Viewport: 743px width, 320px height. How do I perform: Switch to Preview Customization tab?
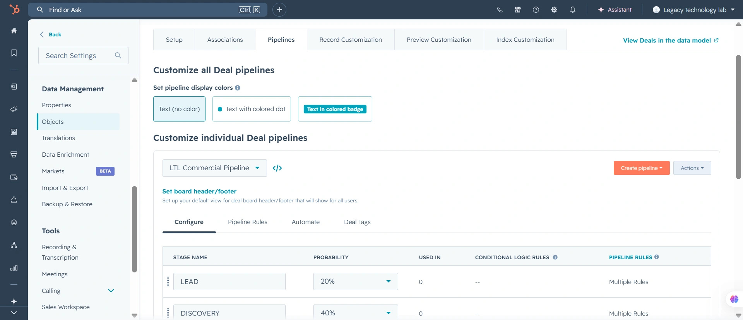(439, 39)
